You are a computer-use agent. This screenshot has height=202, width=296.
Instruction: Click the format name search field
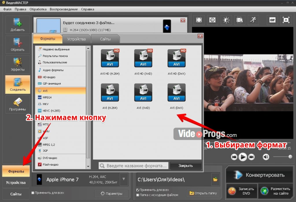133,166
